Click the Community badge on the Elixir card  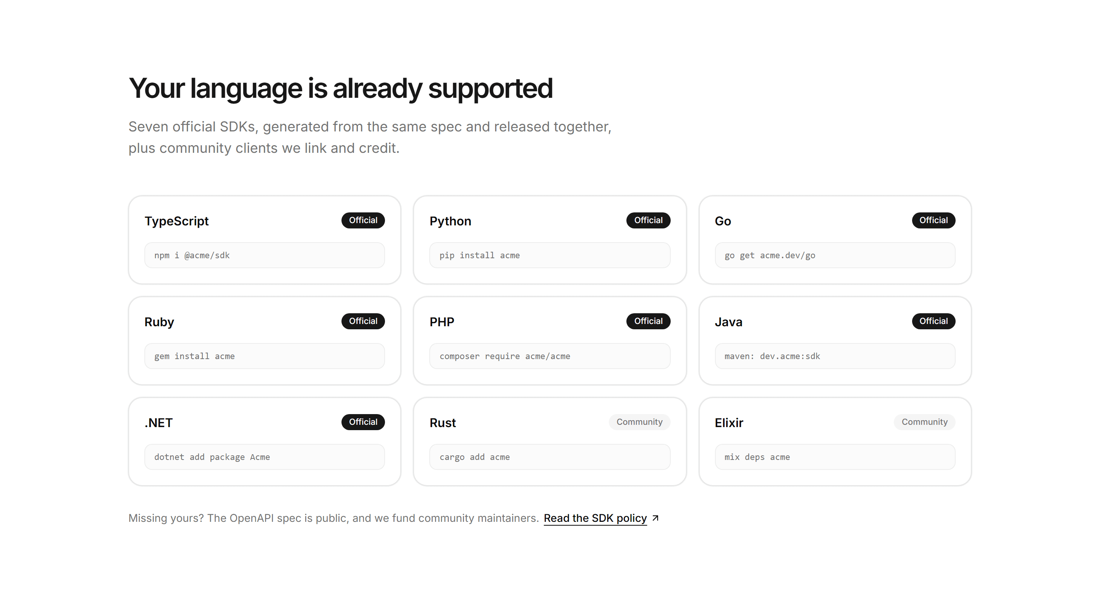(x=924, y=422)
